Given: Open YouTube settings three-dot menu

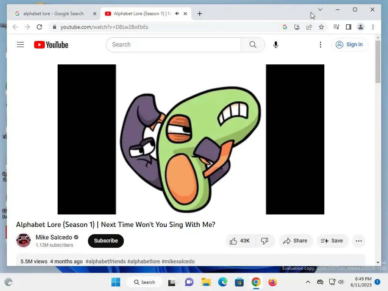Looking at the screenshot, I should [321, 45].
